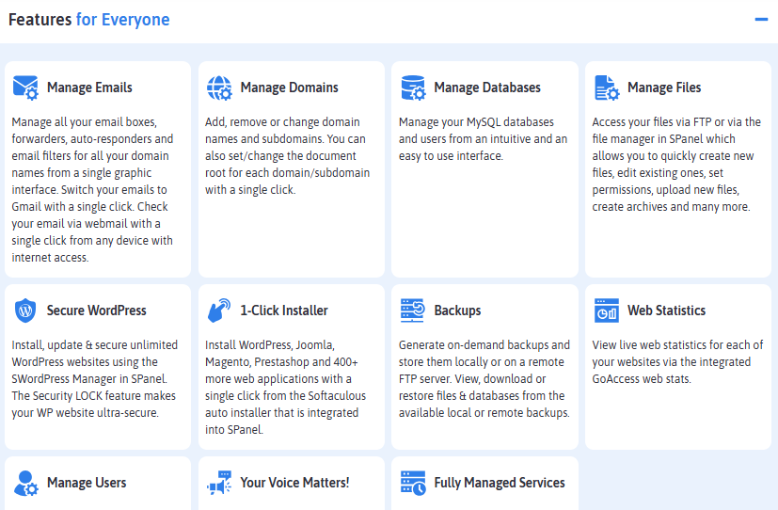Click the Features for Everyone title
The image size is (778, 510).
click(88, 20)
